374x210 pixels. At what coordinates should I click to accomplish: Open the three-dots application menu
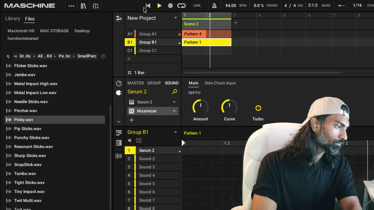71,6
